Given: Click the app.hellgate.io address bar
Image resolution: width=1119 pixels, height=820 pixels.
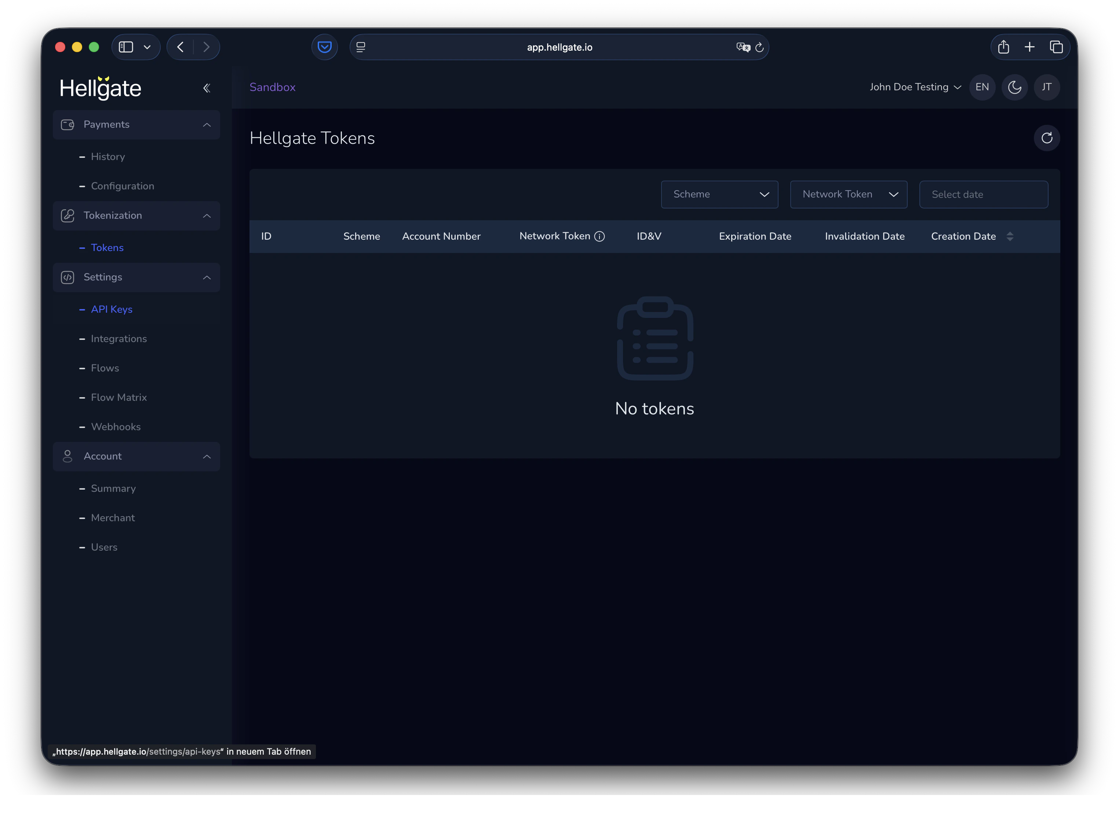Looking at the screenshot, I should click(559, 47).
